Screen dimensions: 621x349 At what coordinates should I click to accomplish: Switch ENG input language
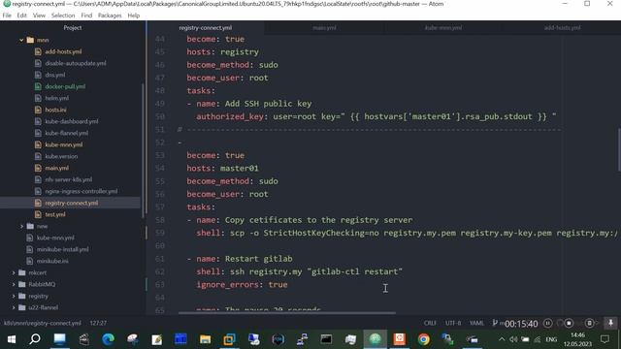click(x=551, y=339)
